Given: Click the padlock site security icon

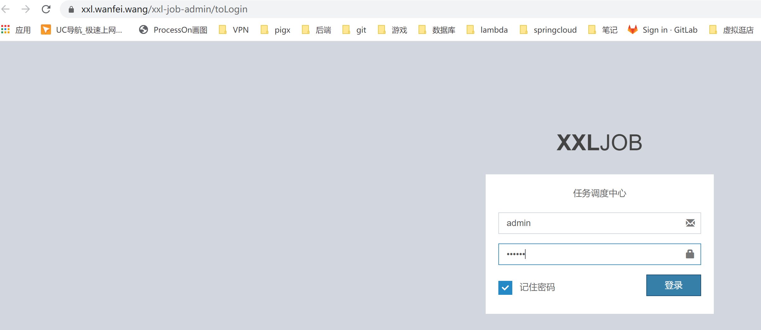Looking at the screenshot, I should (x=71, y=10).
